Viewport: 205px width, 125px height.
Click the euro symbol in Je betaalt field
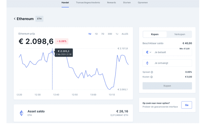coord(147,52)
